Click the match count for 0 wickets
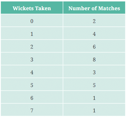This screenshot has width=127, height=117. click(x=94, y=20)
